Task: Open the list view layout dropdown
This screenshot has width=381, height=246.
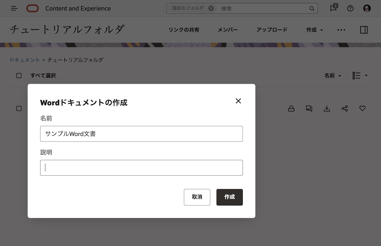Action: click(359, 75)
